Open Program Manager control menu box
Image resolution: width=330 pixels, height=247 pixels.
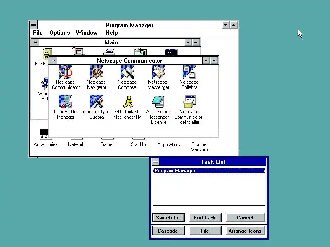tap(33, 25)
